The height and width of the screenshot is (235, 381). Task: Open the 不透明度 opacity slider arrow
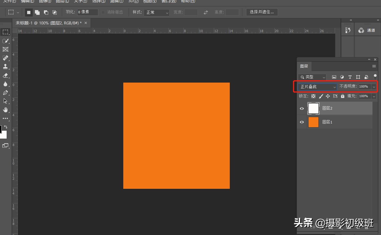(x=374, y=87)
